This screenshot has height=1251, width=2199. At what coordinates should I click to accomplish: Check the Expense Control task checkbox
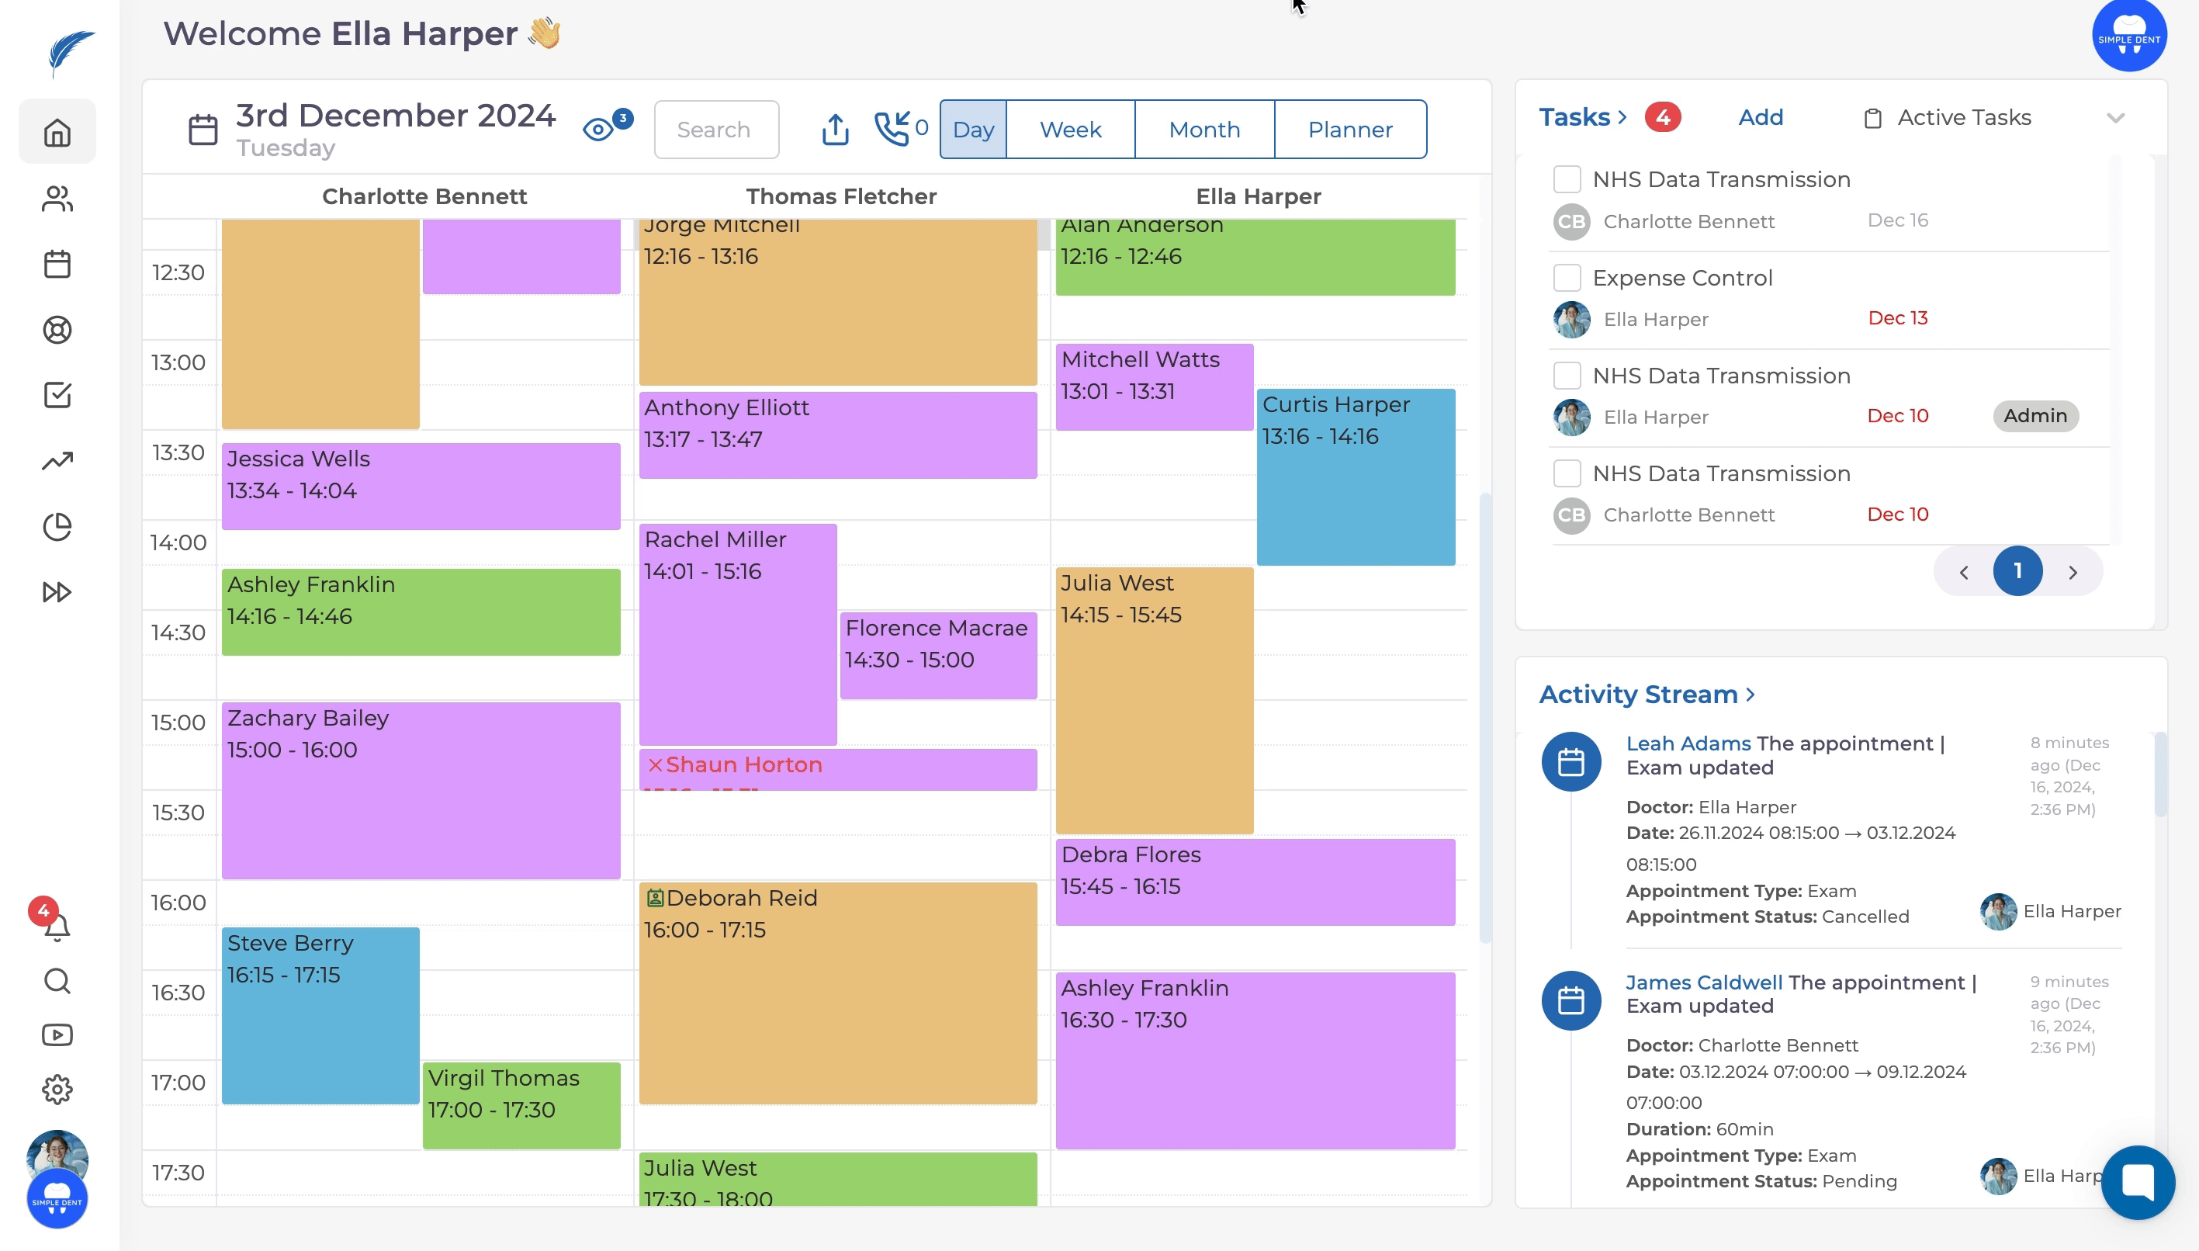1567,278
